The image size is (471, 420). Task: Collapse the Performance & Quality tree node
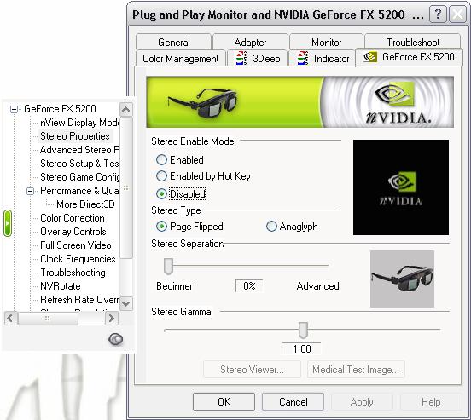[x=30, y=191]
